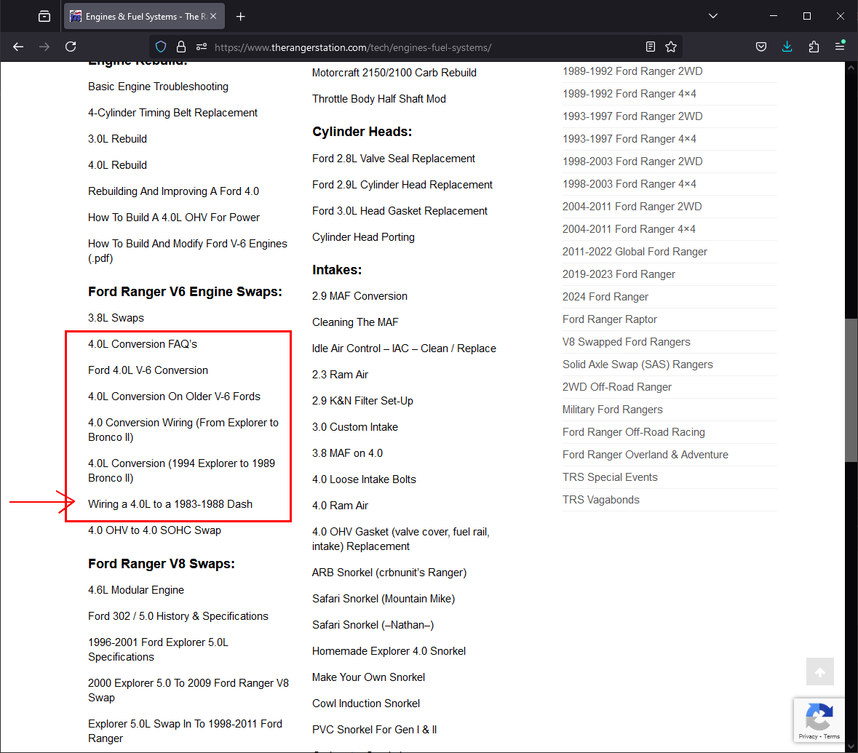Open Ford Ranger Raptor forum
Image resolution: width=858 pixels, height=753 pixels.
(x=610, y=319)
